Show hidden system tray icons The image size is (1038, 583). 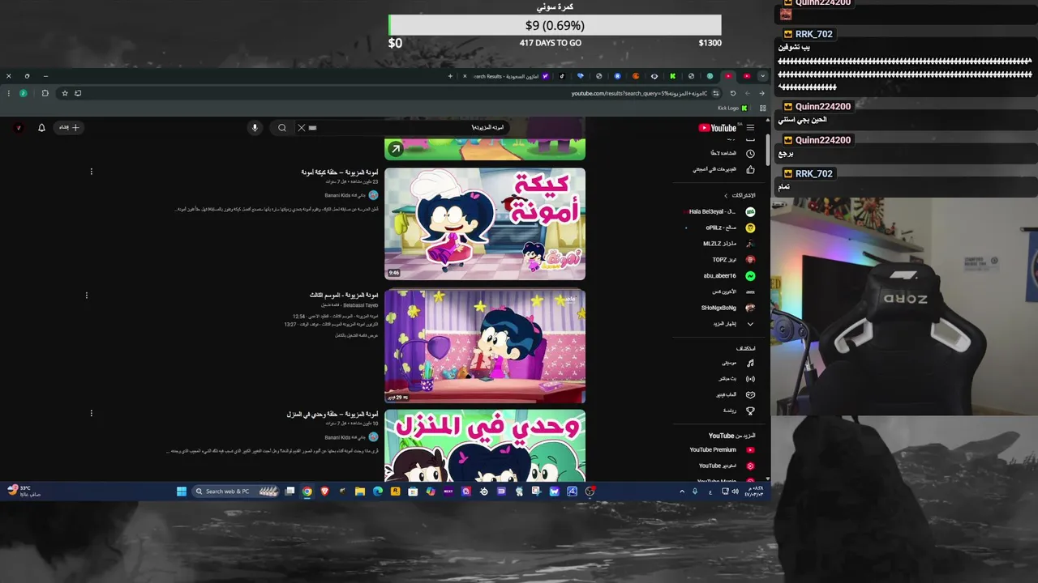(x=681, y=491)
